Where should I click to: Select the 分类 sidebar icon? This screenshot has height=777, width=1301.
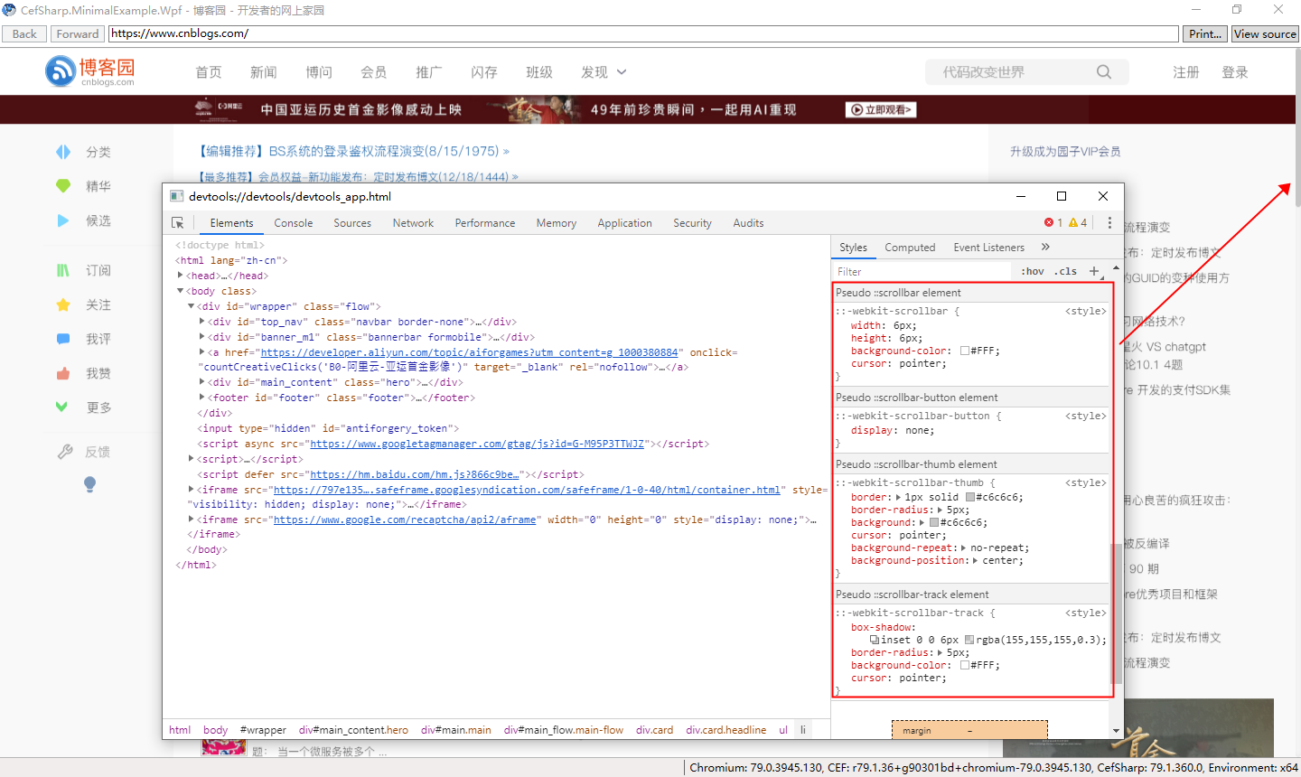coord(63,152)
